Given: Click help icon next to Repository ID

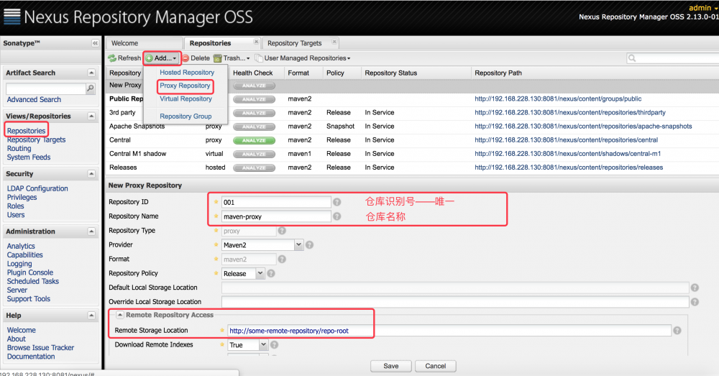Looking at the screenshot, I should tap(337, 202).
